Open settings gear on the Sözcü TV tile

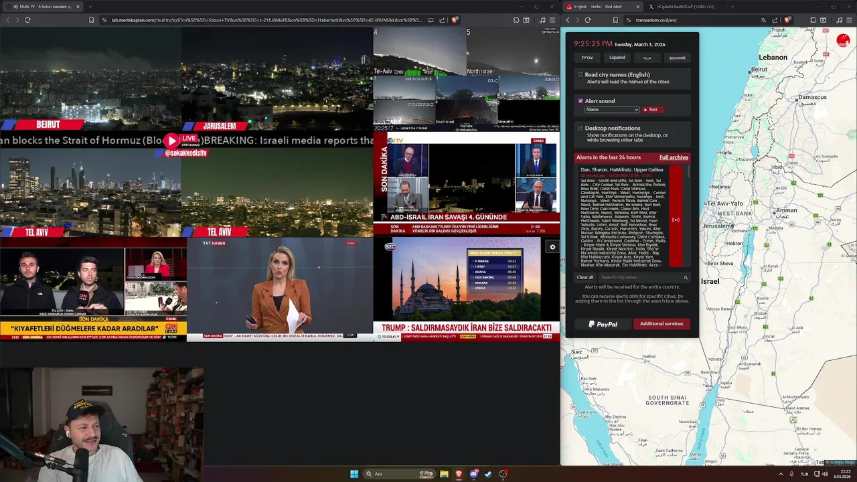(x=552, y=247)
